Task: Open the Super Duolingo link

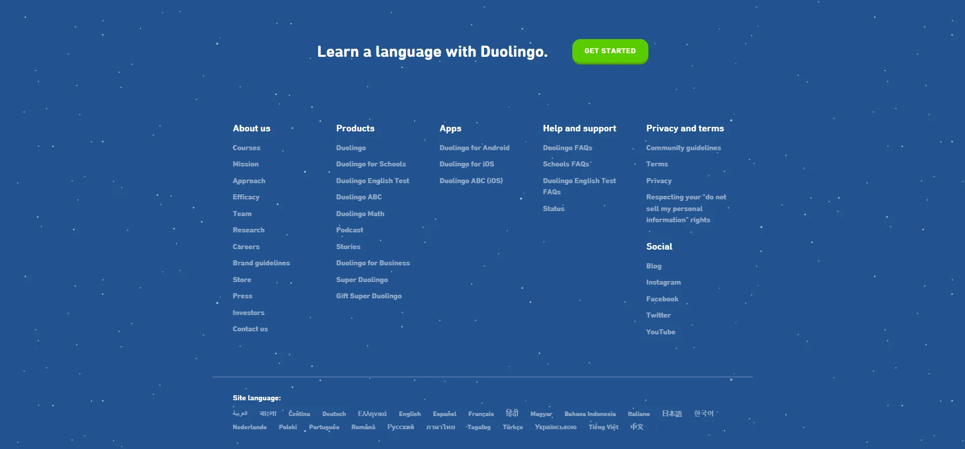Action: coord(362,280)
